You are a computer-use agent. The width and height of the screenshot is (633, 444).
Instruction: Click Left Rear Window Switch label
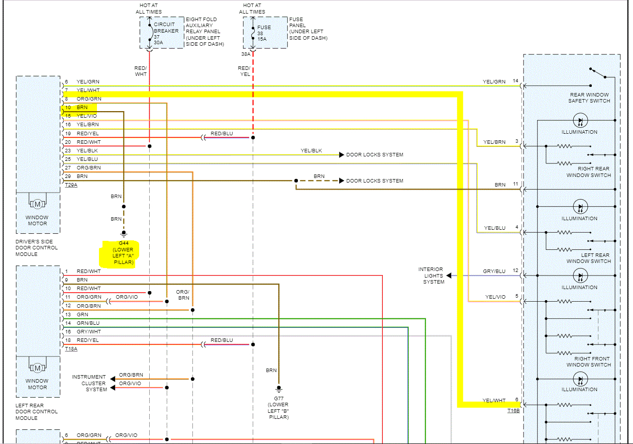tap(589, 258)
